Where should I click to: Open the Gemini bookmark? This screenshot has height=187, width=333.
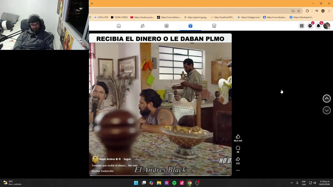click(196, 17)
